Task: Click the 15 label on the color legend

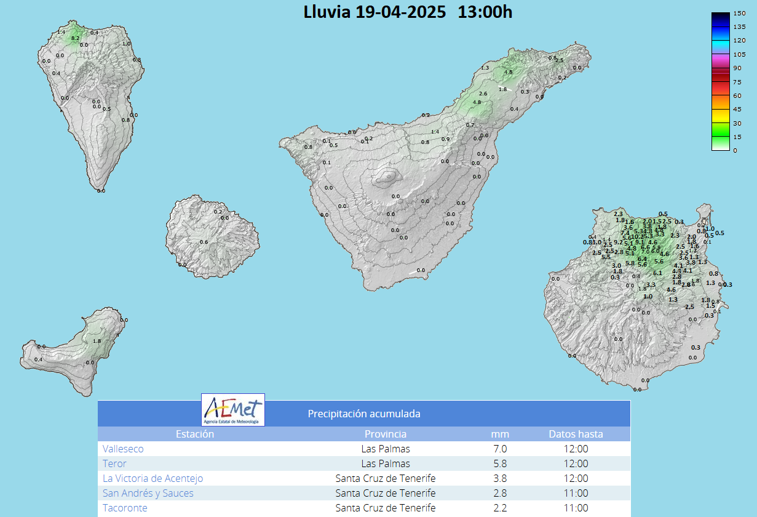Action: pos(737,137)
